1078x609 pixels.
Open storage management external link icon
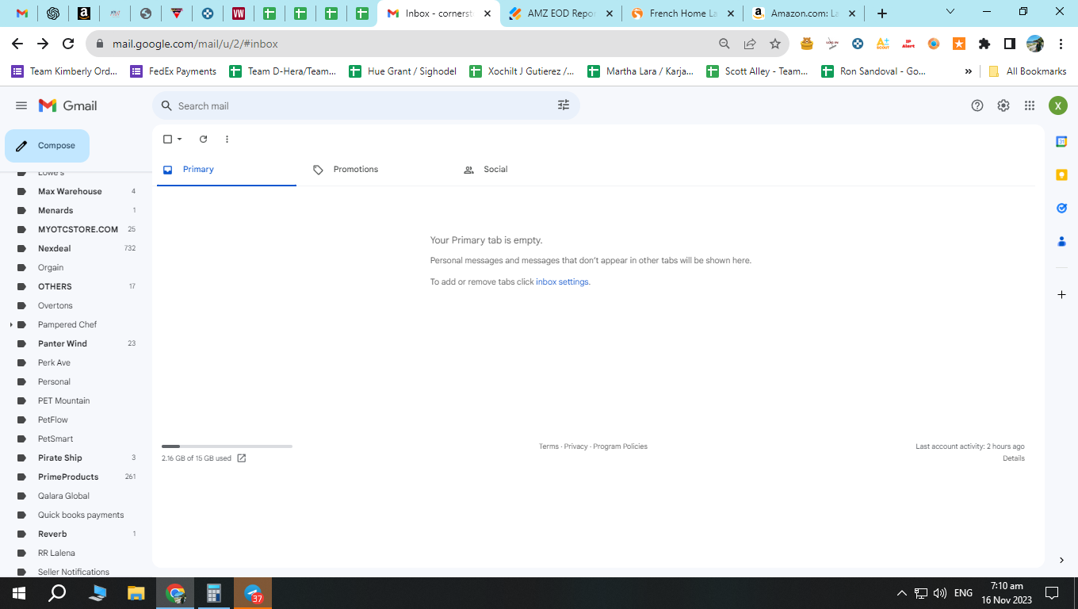[x=242, y=458]
